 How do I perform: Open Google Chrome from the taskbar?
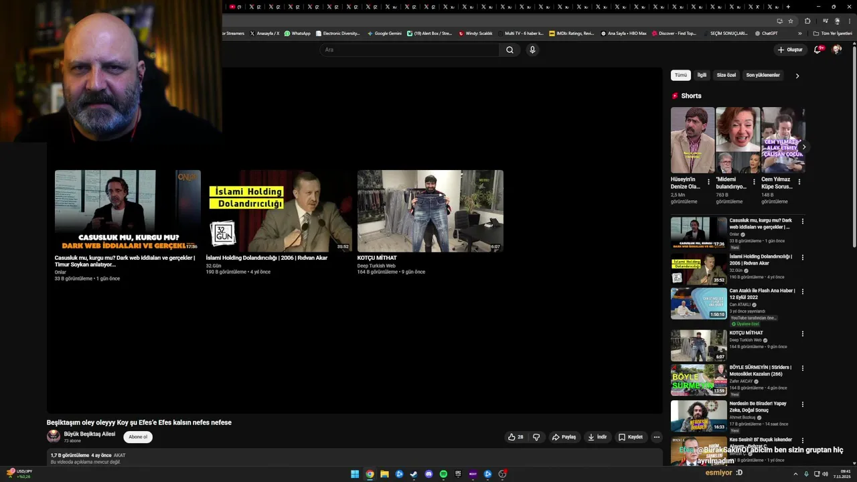370,474
